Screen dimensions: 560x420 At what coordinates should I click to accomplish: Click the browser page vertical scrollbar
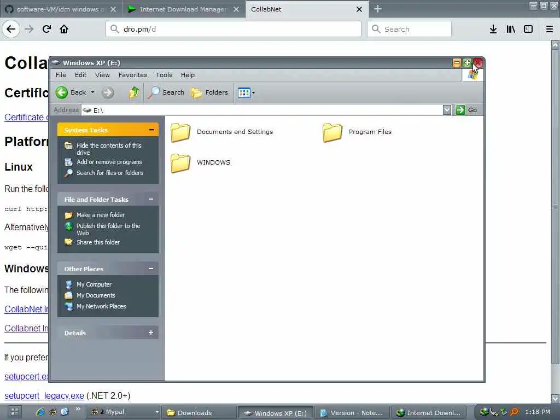555,206
